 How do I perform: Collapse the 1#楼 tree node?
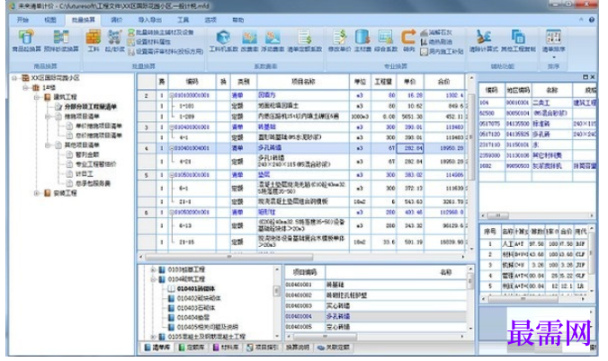pyautogui.click(x=25, y=87)
